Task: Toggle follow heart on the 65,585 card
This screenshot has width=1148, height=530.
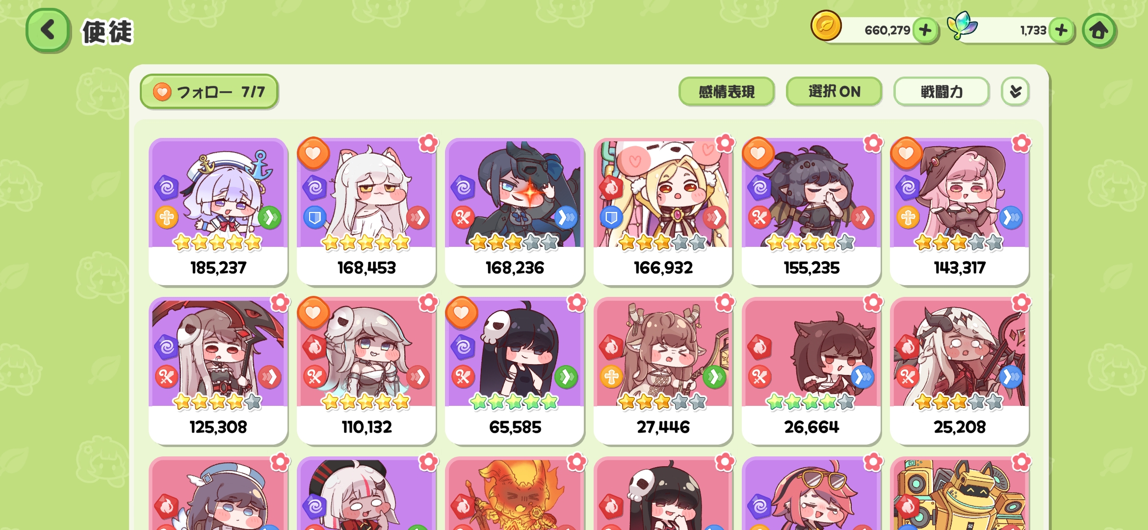Action: point(462,313)
